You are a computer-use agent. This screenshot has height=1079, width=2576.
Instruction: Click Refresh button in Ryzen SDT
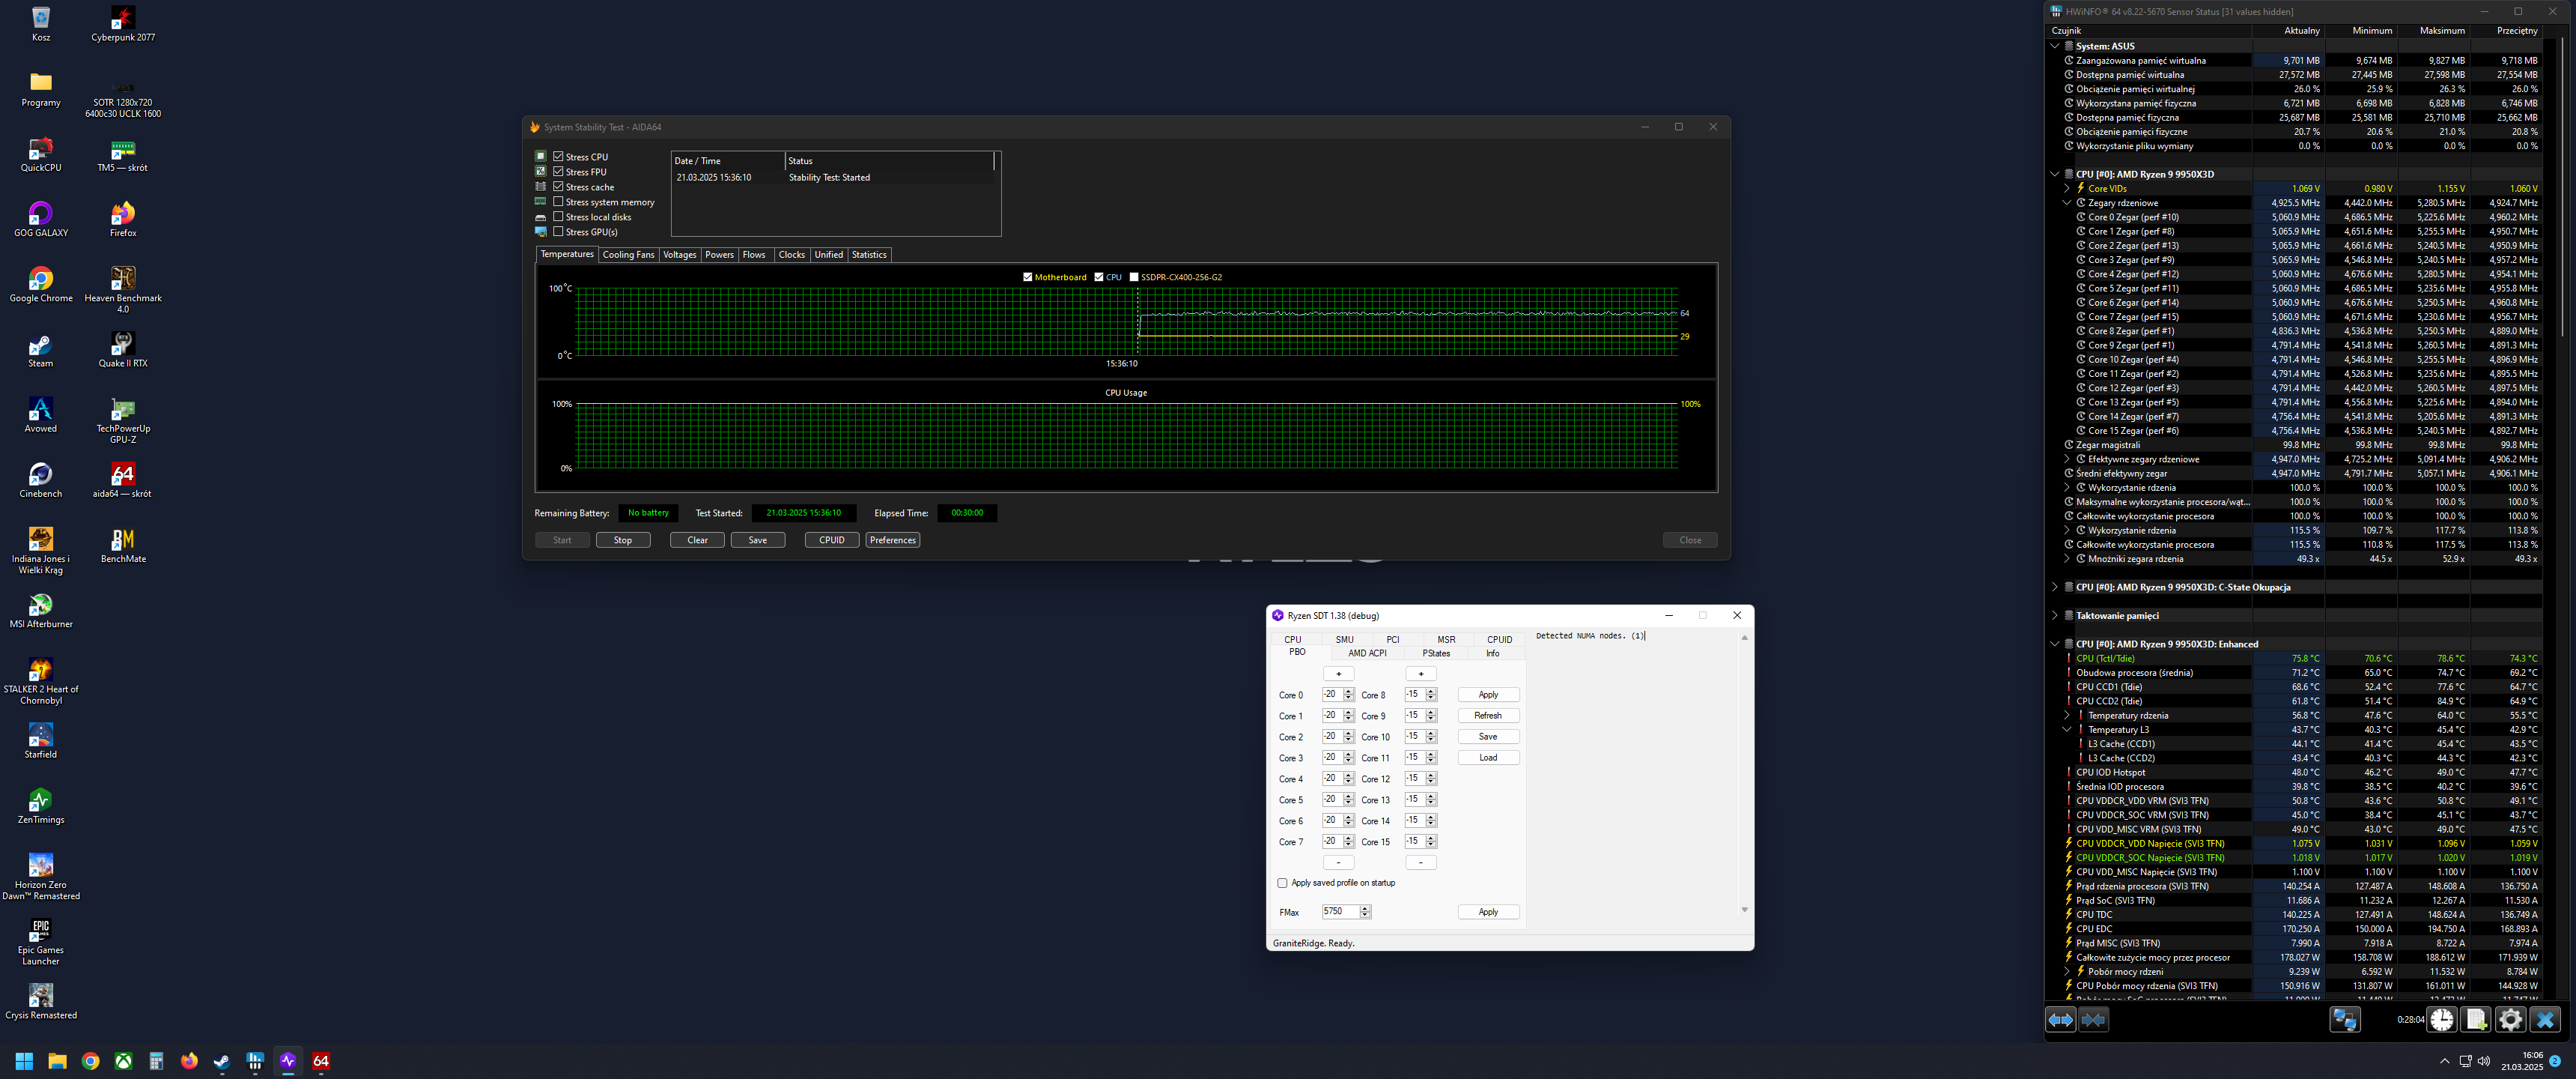pos(1487,716)
